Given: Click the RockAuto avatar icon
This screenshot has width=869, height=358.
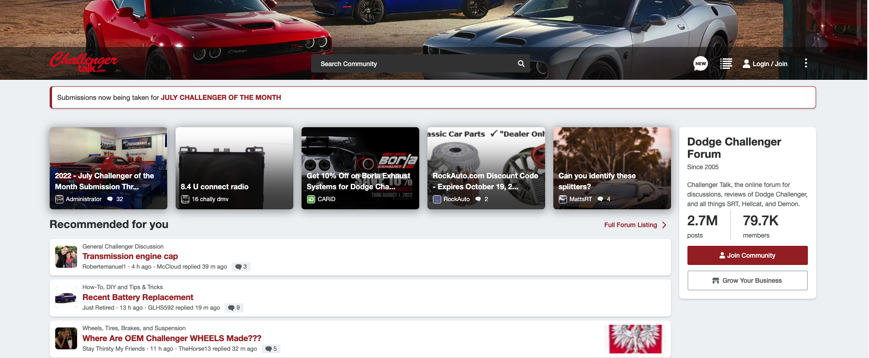Looking at the screenshot, I should [437, 199].
